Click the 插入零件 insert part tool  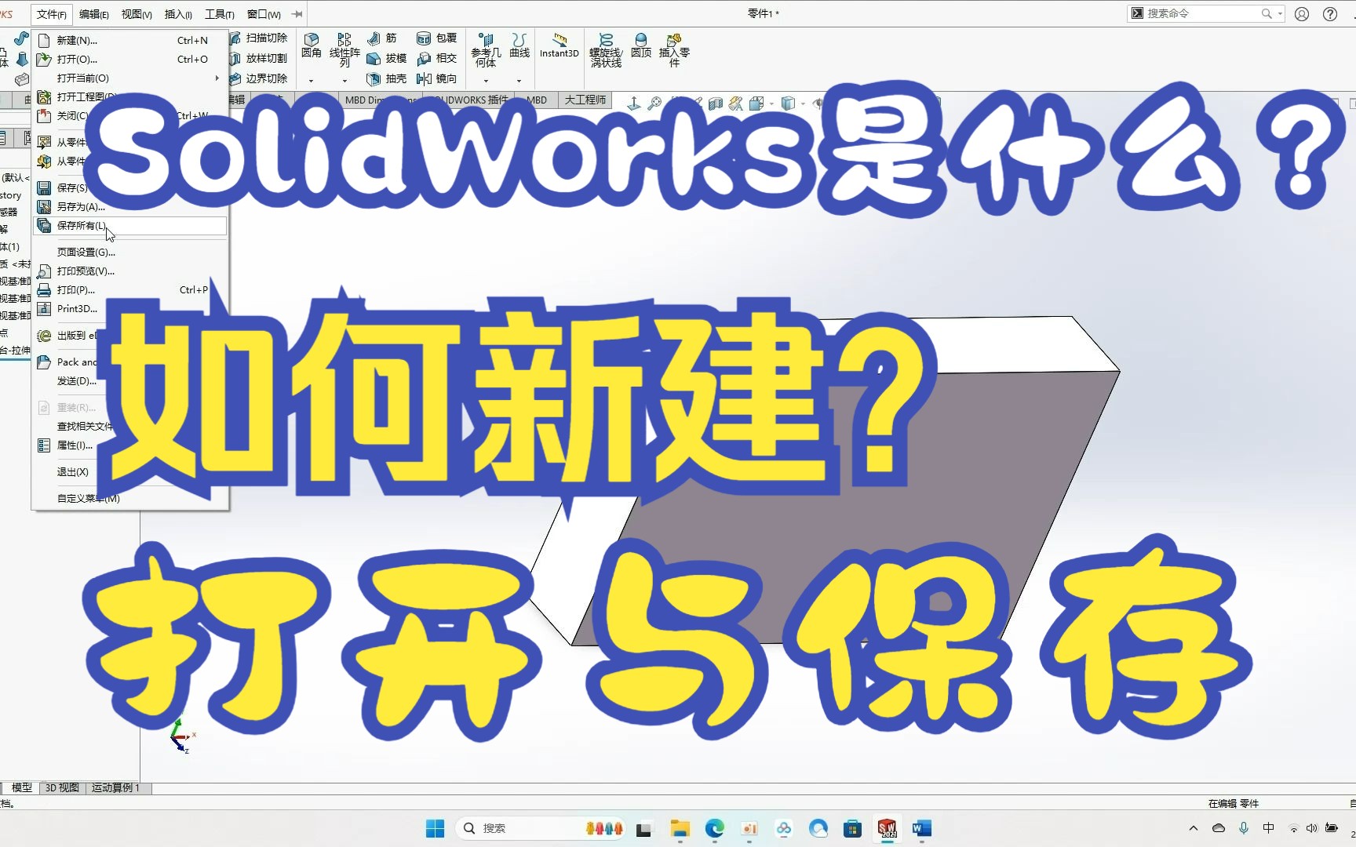click(674, 50)
